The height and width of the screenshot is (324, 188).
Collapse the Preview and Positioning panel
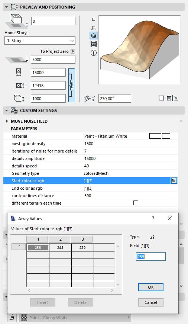[x=6, y=7]
